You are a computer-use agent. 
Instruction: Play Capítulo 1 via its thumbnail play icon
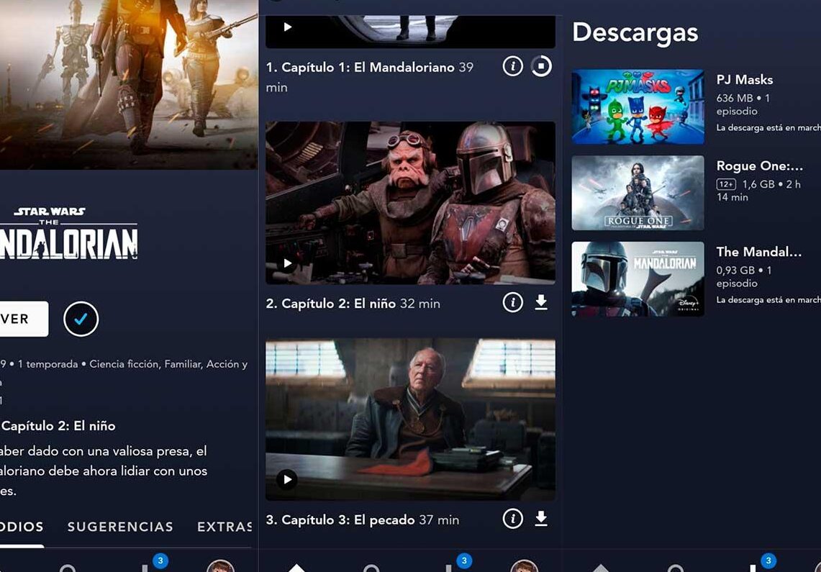[287, 27]
